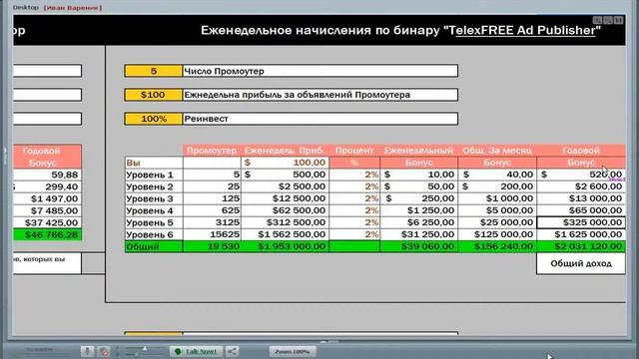Click the green $39 060,00 total cell
The image size is (639, 359).
pos(418,246)
